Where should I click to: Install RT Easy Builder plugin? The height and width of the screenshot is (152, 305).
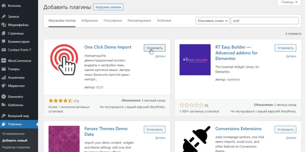point(285,48)
